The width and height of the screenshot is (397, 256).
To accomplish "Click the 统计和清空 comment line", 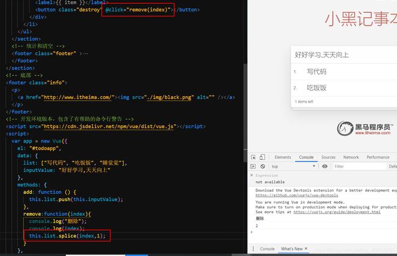I will coord(38,46).
